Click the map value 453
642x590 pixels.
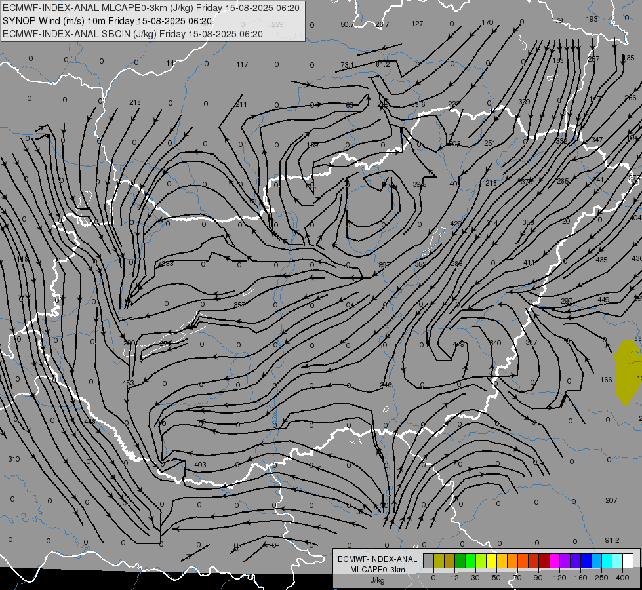pyautogui.click(x=128, y=383)
